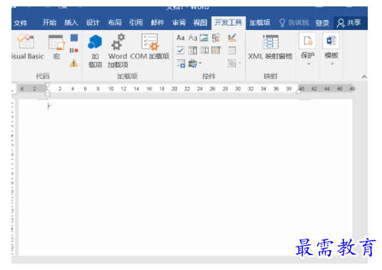Insert date picker content control
Viewport: 382px width, 270px height.
216,51
